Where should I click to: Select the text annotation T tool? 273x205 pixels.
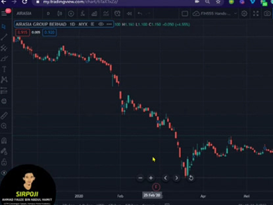point(4,69)
